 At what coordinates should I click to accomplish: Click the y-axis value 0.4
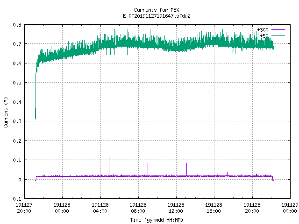(x=17, y=102)
